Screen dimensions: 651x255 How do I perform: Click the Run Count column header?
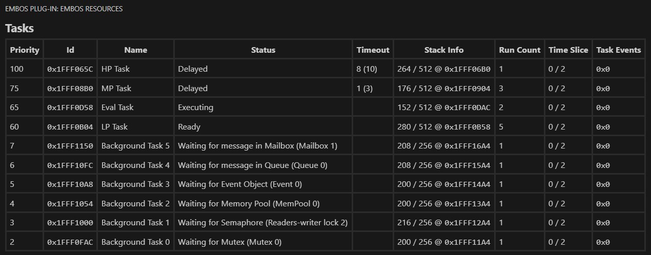tap(520, 50)
